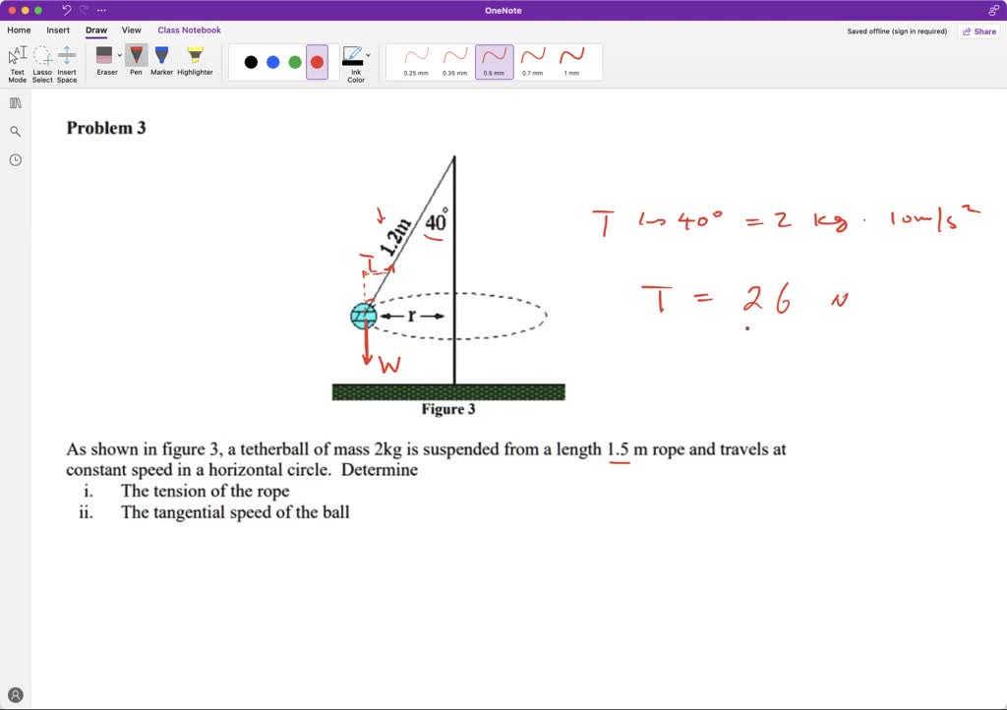Select the 1 mm pen thickness
The width and height of the screenshot is (1007, 710).
(x=573, y=61)
